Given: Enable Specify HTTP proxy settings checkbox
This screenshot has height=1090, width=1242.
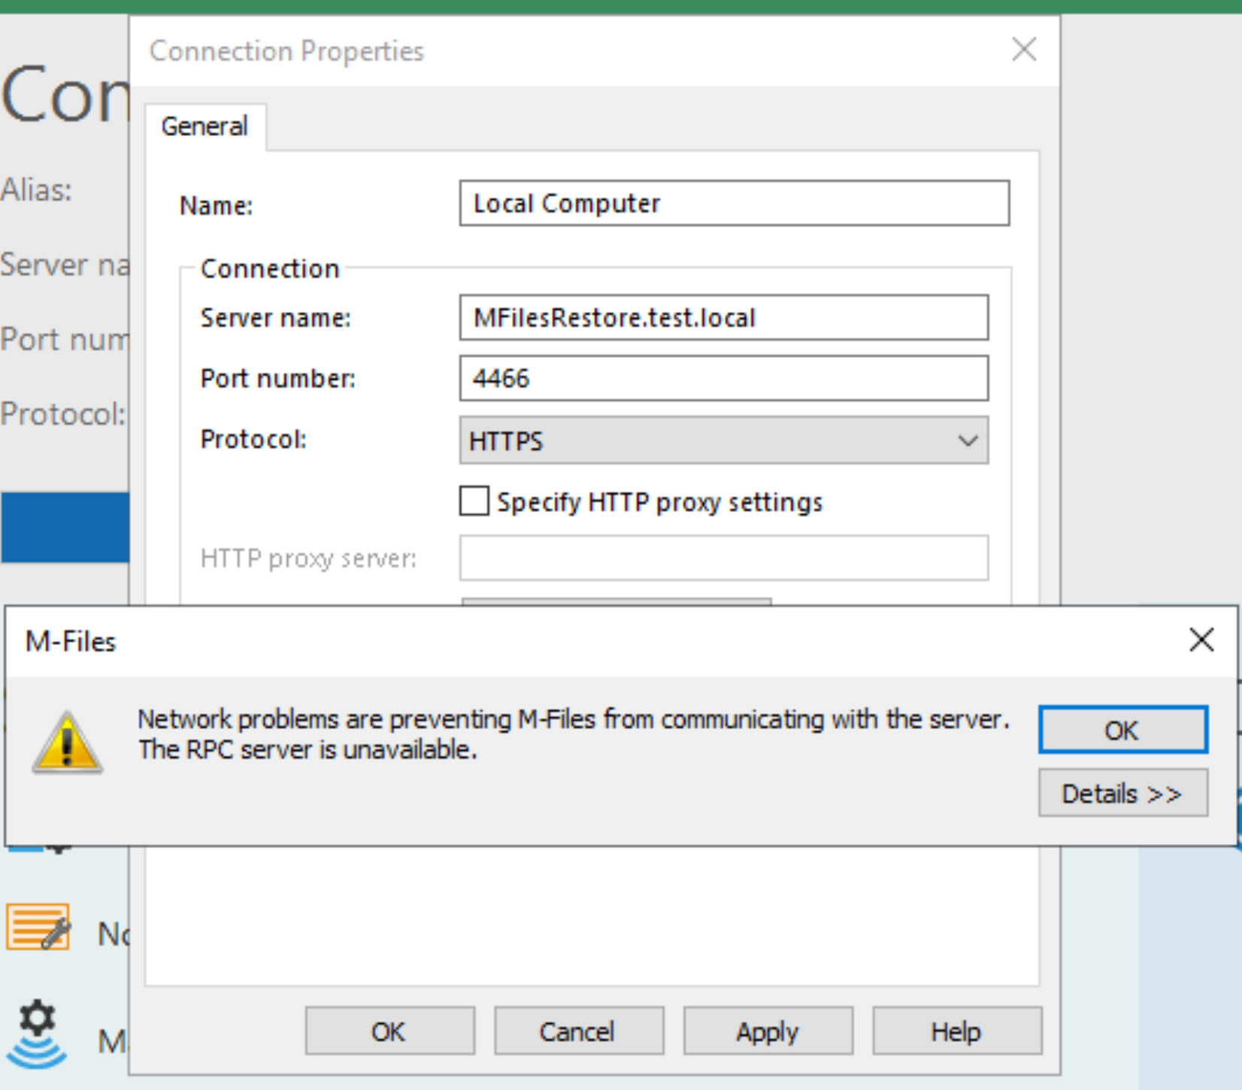Looking at the screenshot, I should click(x=474, y=501).
